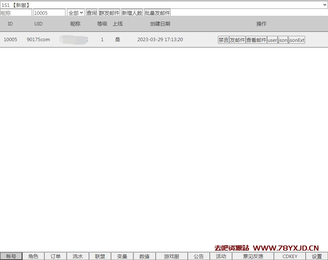View mail with 查看邮件 button

[x=256, y=40]
